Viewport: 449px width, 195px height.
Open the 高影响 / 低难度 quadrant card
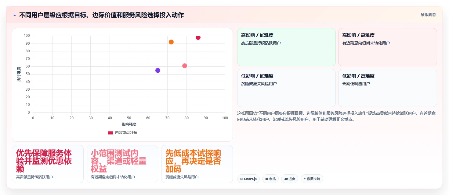[x=286, y=47]
